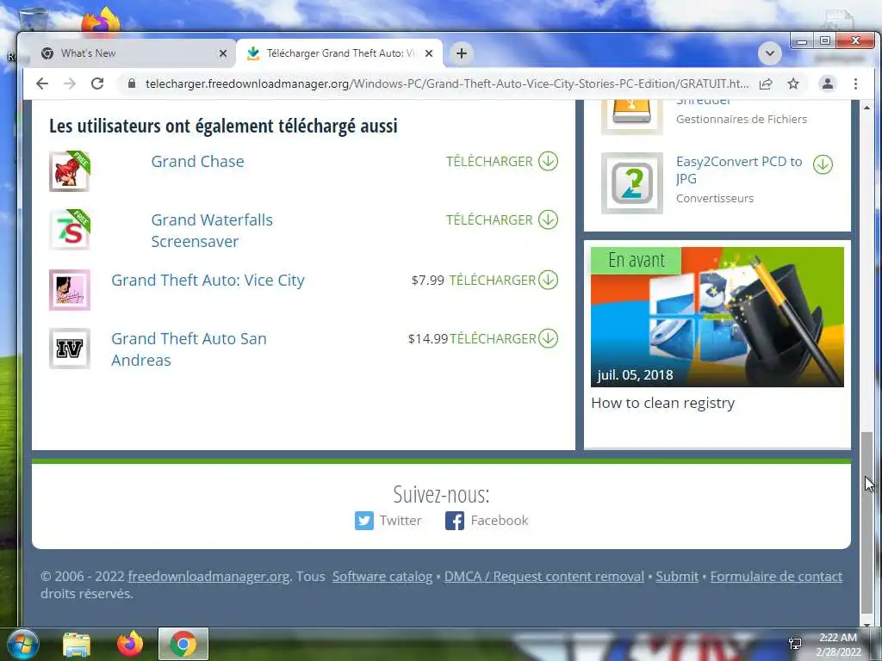Open DMCA / Request content removal
The width and height of the screenshot is (882, 661).
(x=544, y=577)
